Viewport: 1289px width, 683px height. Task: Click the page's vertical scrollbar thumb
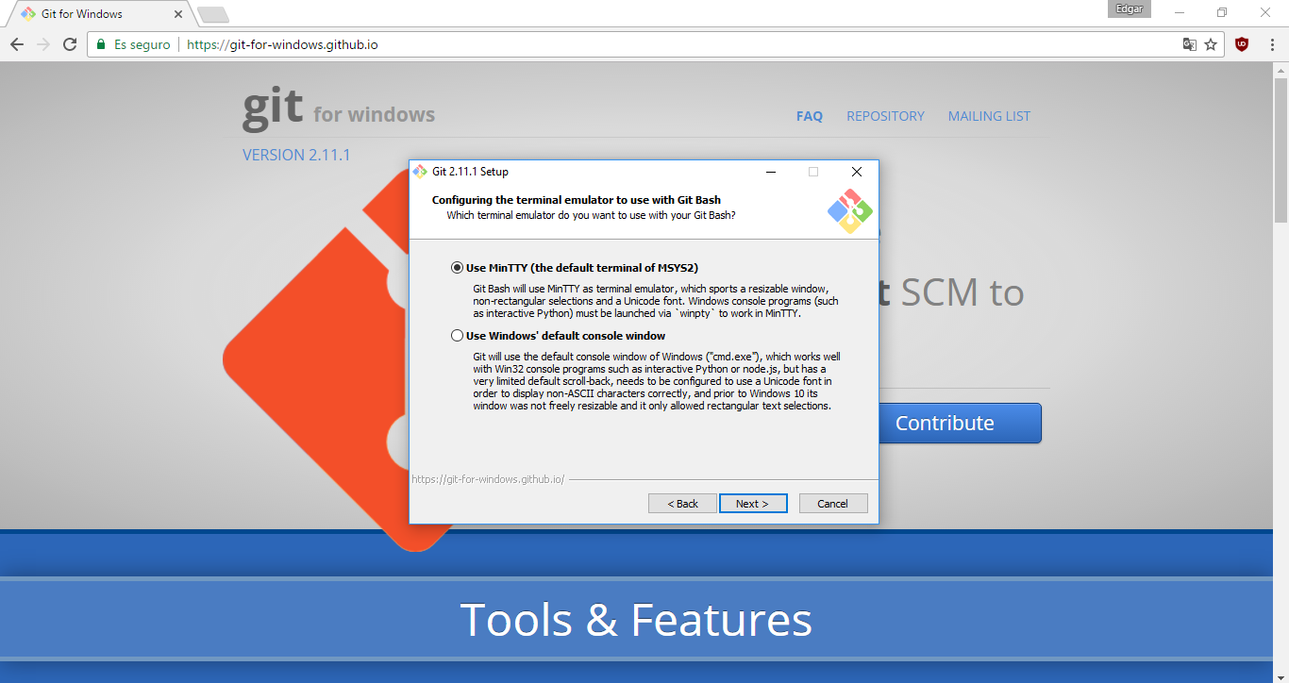tap(1281, 149)
